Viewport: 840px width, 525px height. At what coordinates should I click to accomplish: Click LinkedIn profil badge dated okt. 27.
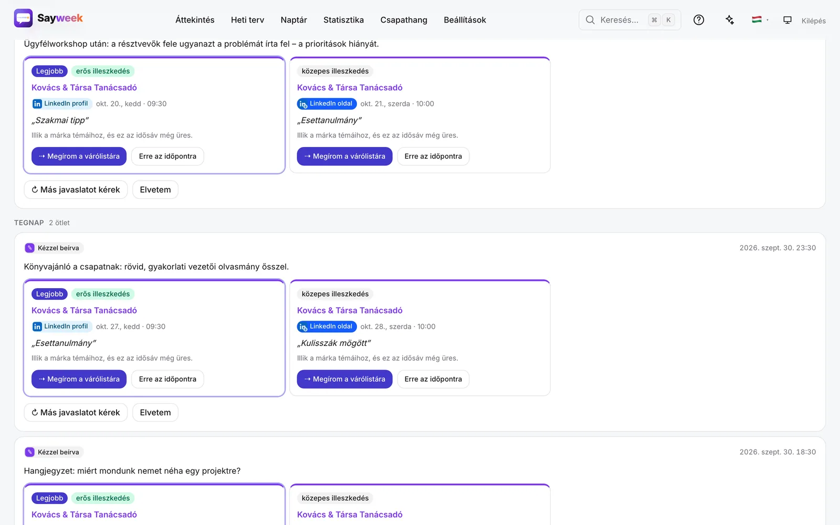coord(61,327)
